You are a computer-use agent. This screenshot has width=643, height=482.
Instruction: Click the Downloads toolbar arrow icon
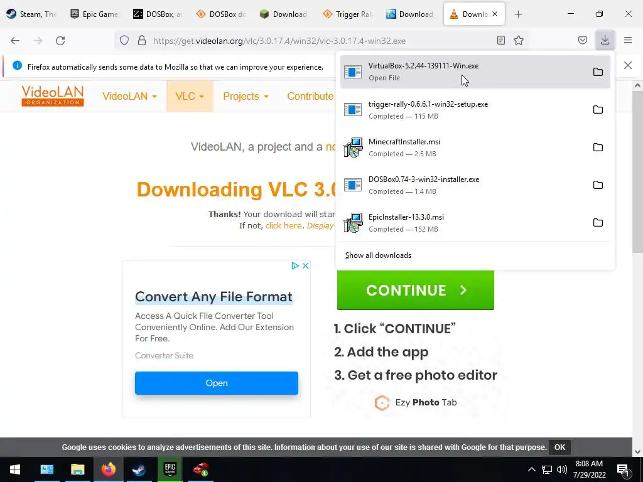[605, 40]
